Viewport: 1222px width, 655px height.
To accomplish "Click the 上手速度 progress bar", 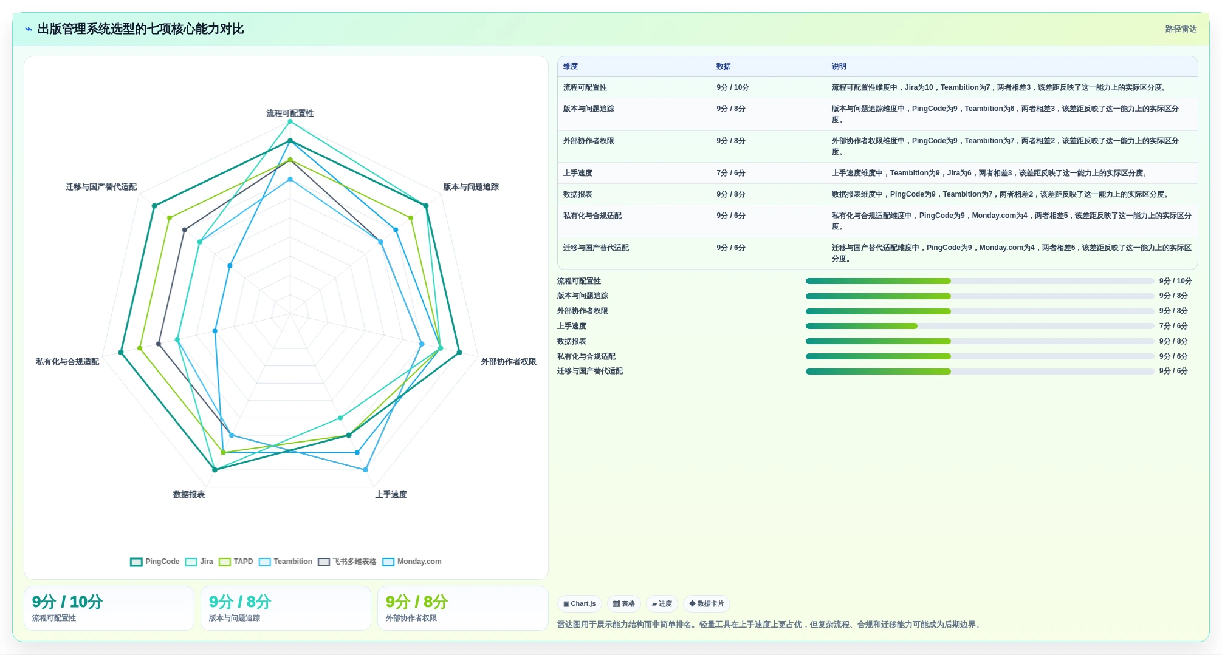I will (980, 326).
